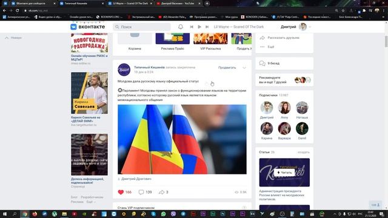This screenshot has width=388, height=218.
Task: Reload the page
Action: 18,11
